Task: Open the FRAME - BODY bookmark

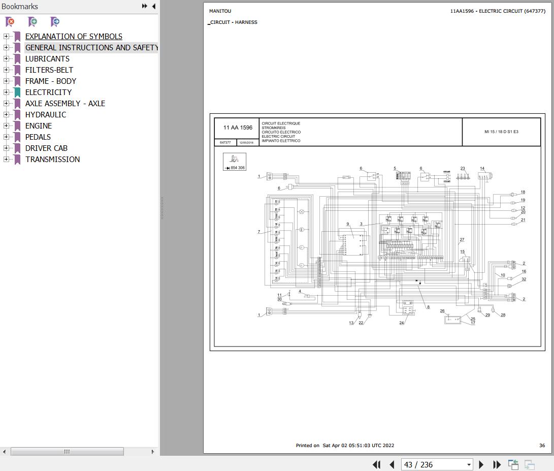Action: pos(50,81)
